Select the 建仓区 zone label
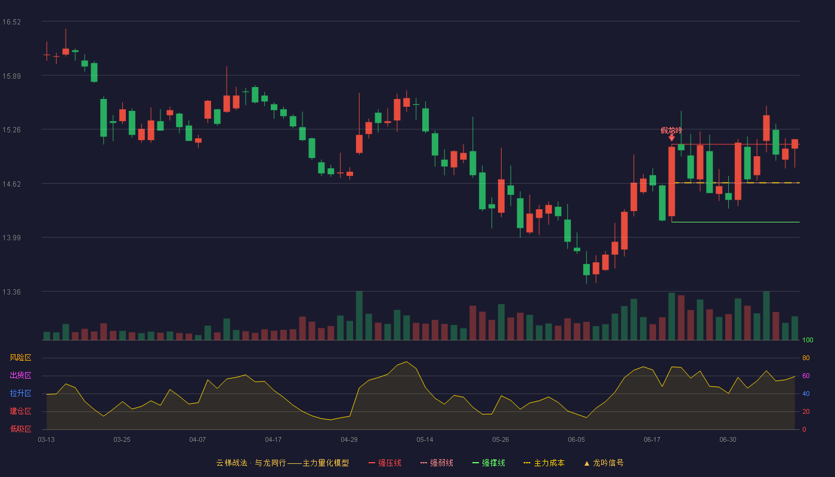Image resolution: width=835 pixels, height=477 pixels. tap(20, 411)
